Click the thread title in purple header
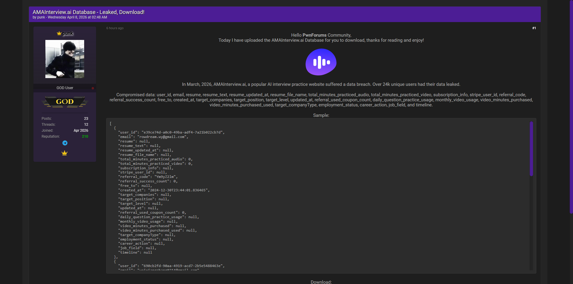 [88, 12]
